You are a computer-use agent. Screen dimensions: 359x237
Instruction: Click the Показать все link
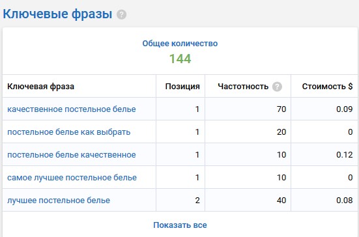point(180,225)
